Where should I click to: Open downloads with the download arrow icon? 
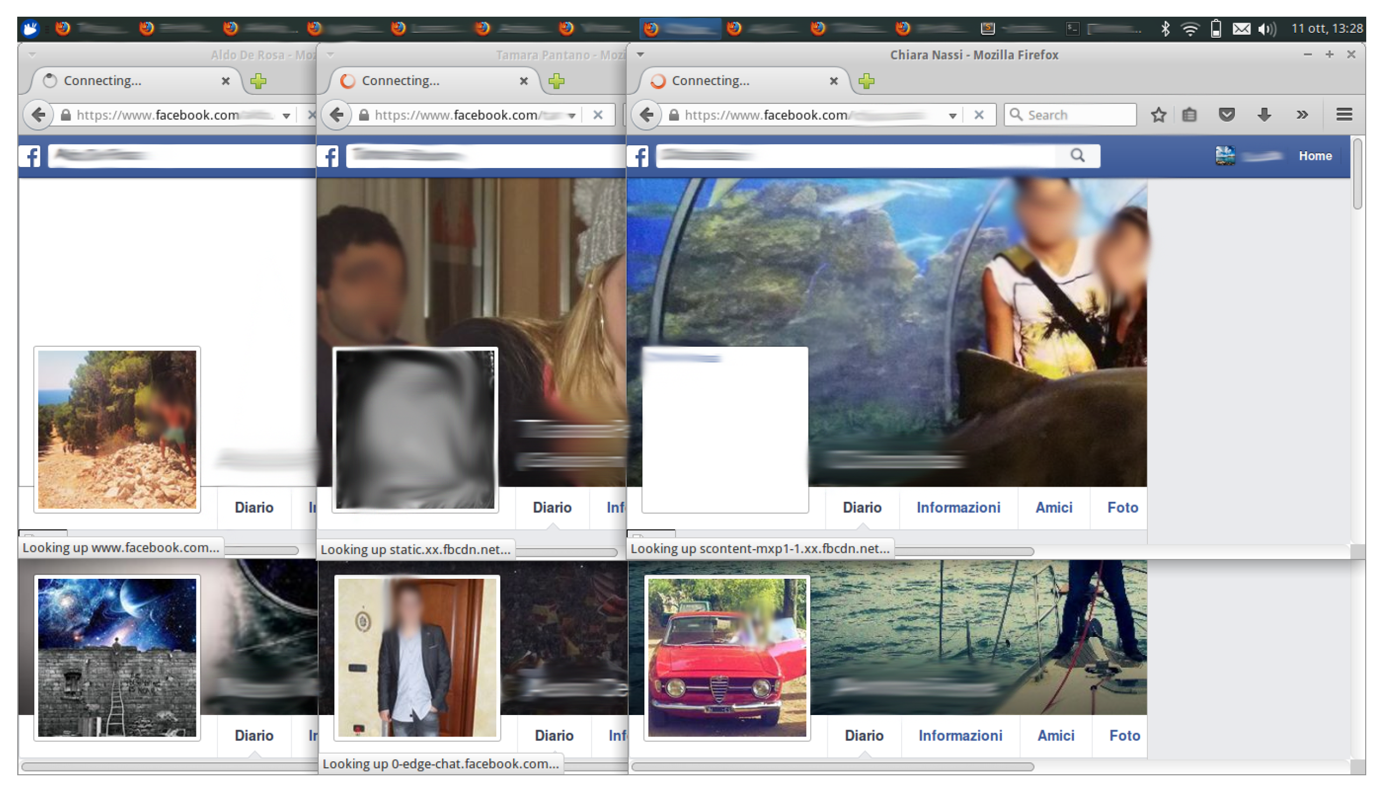[1264, 114]
